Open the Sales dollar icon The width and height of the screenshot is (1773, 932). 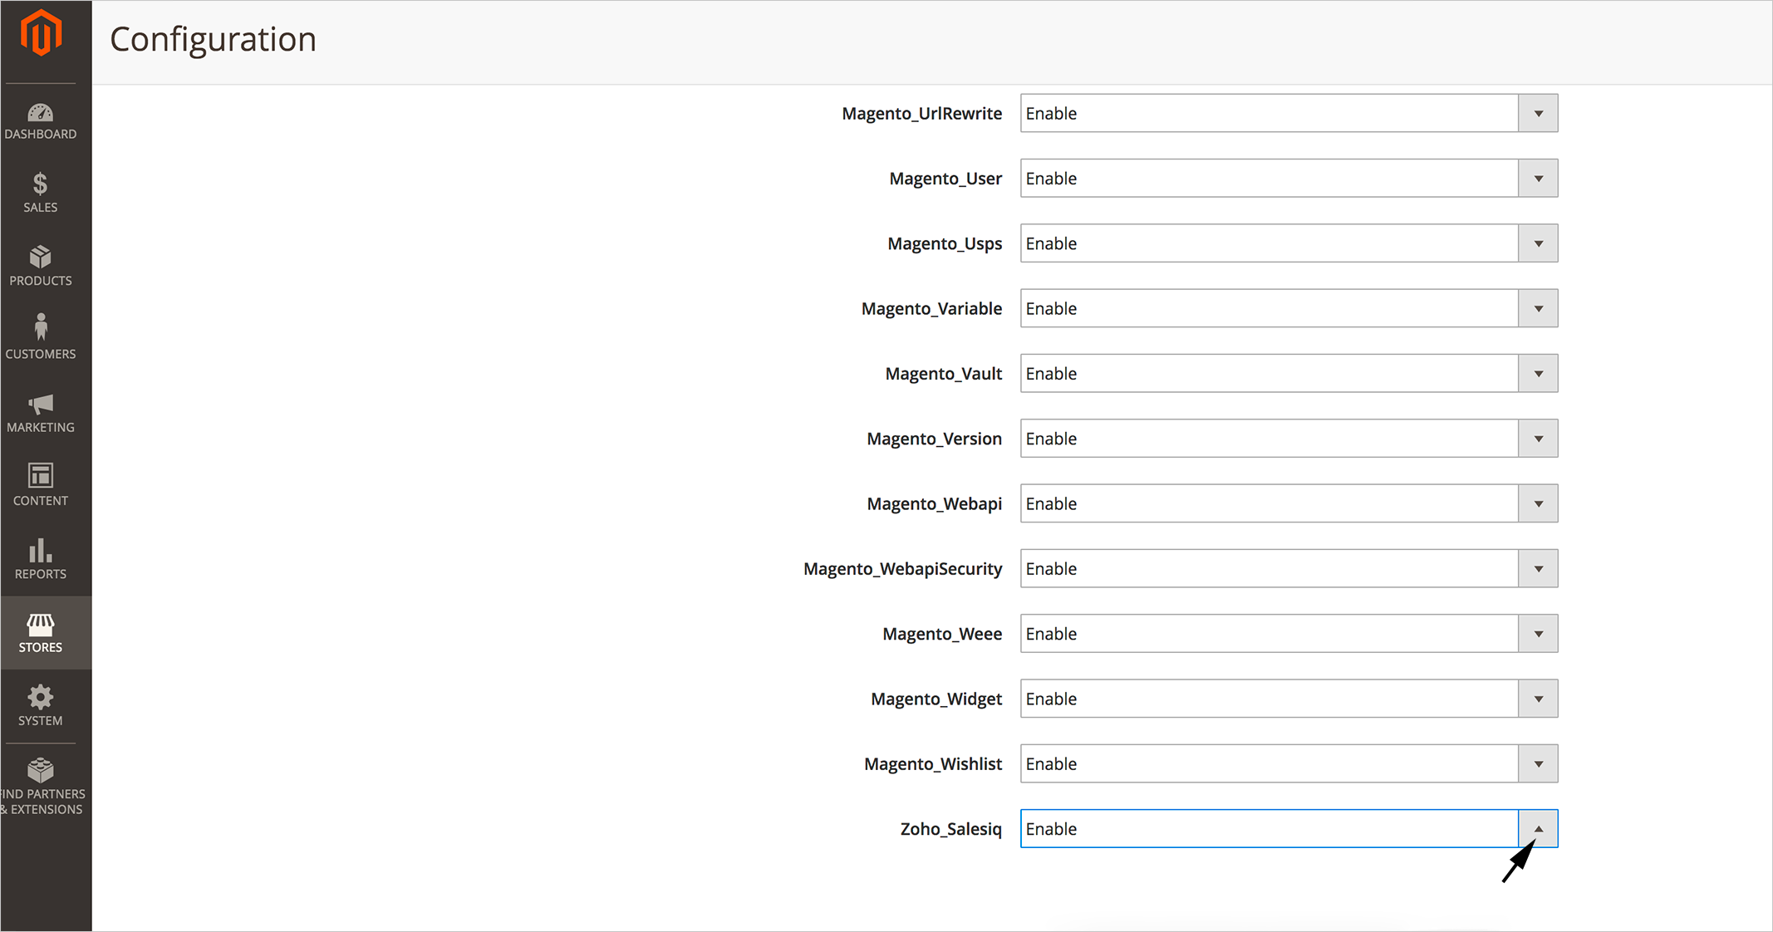[x=40, y=184]
